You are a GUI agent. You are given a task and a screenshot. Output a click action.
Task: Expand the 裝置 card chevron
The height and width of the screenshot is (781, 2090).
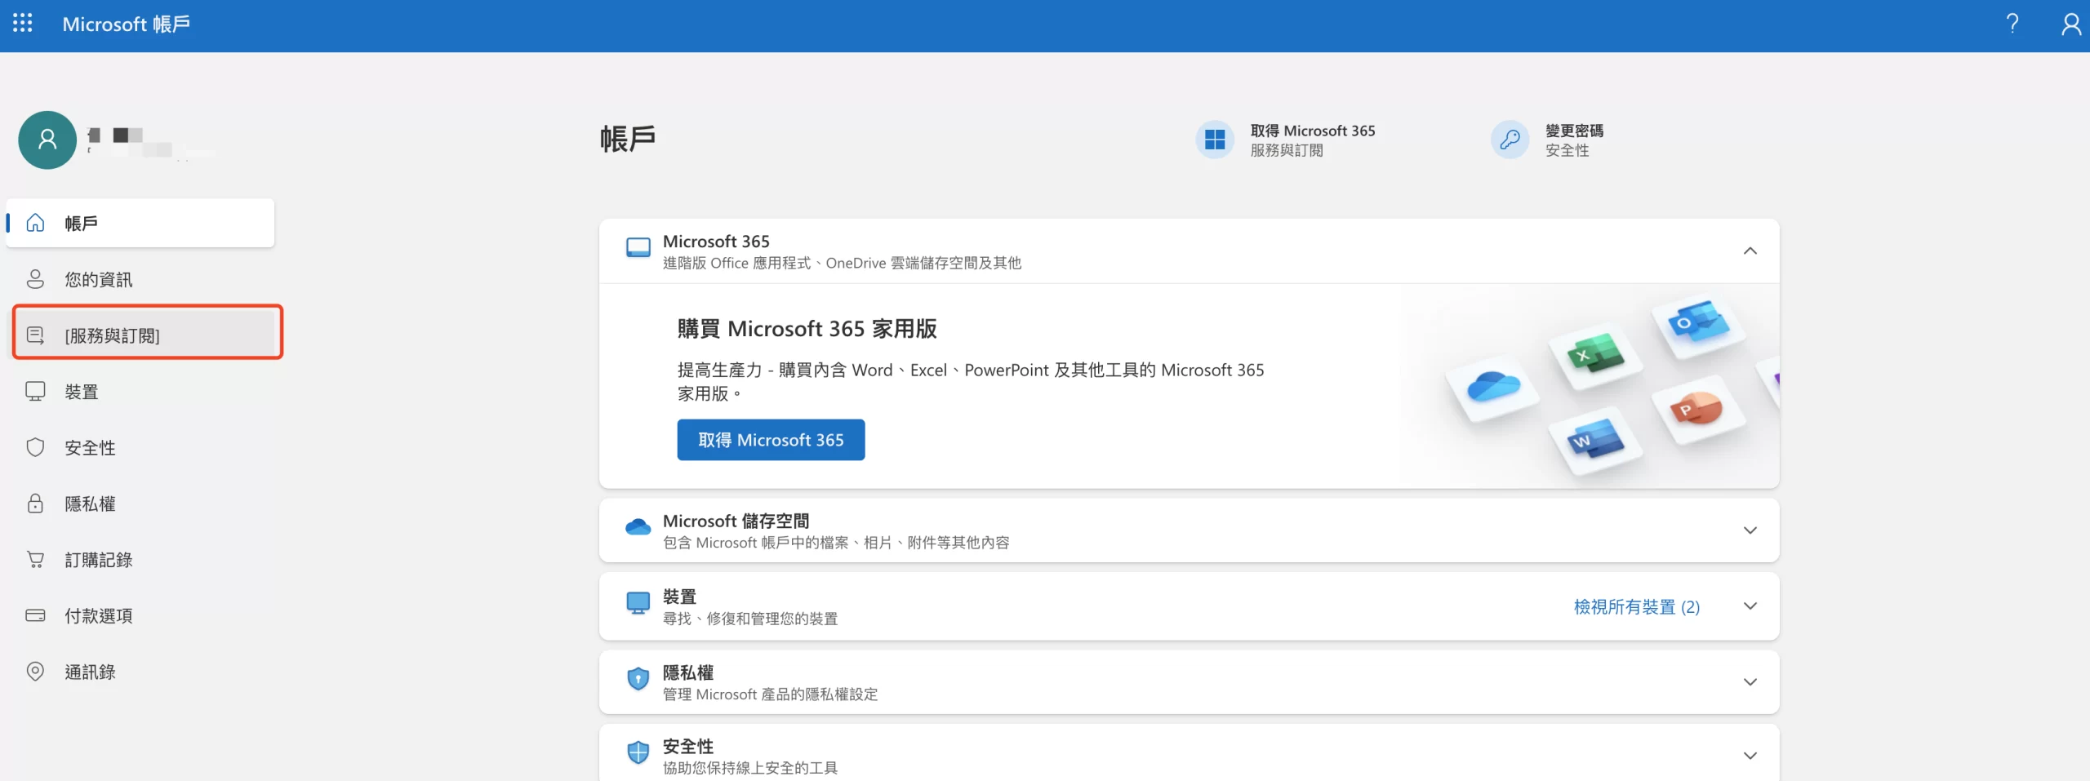click(x=1750, y=606)
